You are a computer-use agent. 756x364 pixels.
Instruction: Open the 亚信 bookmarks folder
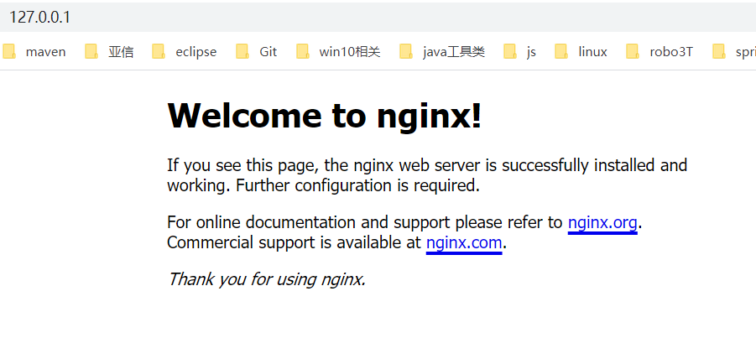click(109, 52)
